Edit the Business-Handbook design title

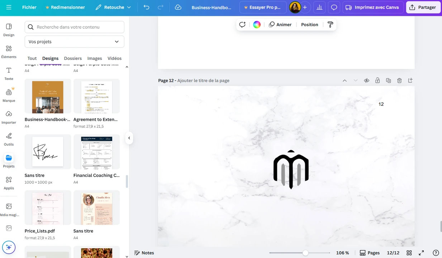[x=212, y=7]
